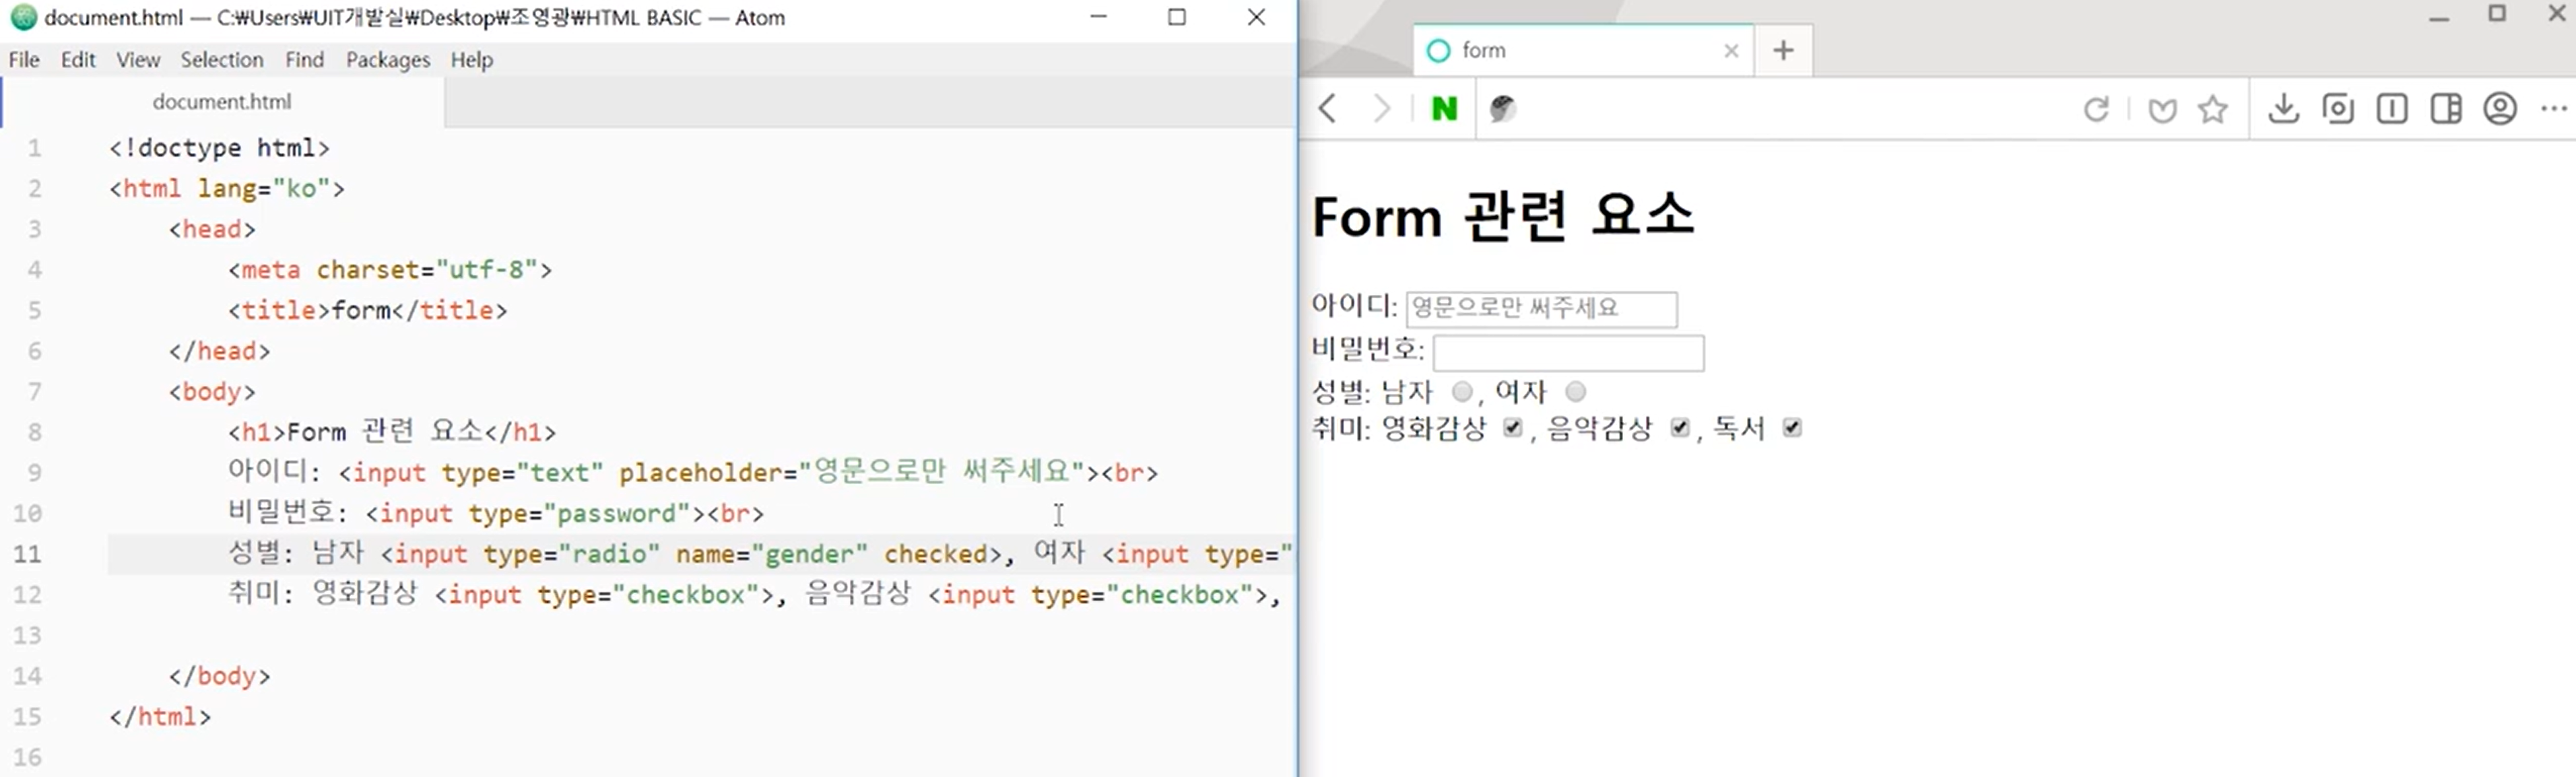Screen dimensions: 2576x777
Task: Uncheck the 음악감상 checkbox
Action: coord(1680,428)
